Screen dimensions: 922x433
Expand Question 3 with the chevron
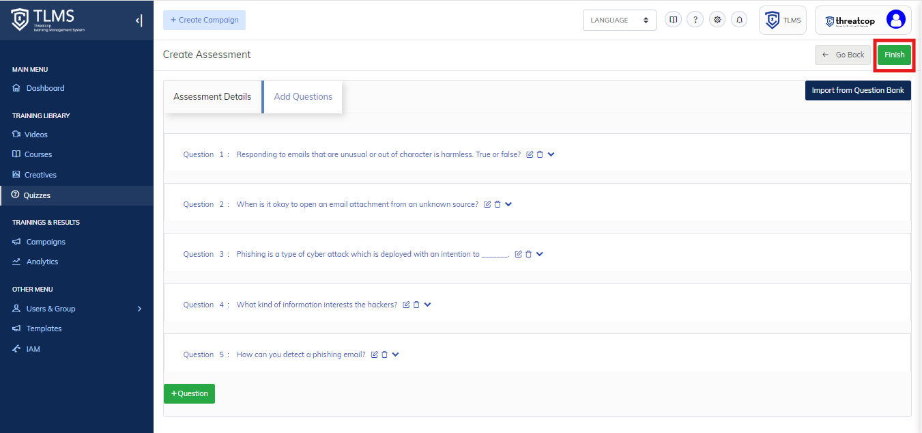pyautogui.click(x=540, y=254)
